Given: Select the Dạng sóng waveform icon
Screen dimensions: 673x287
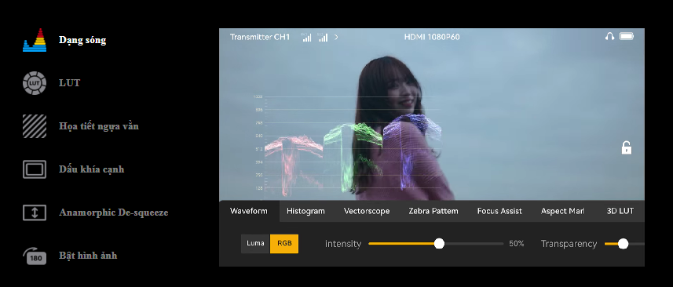Looking at the screenshot, I should click(x=35, y=40).
